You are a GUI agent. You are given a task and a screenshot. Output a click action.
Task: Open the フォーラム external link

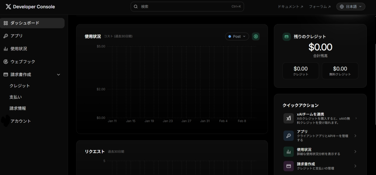(319, 7)
